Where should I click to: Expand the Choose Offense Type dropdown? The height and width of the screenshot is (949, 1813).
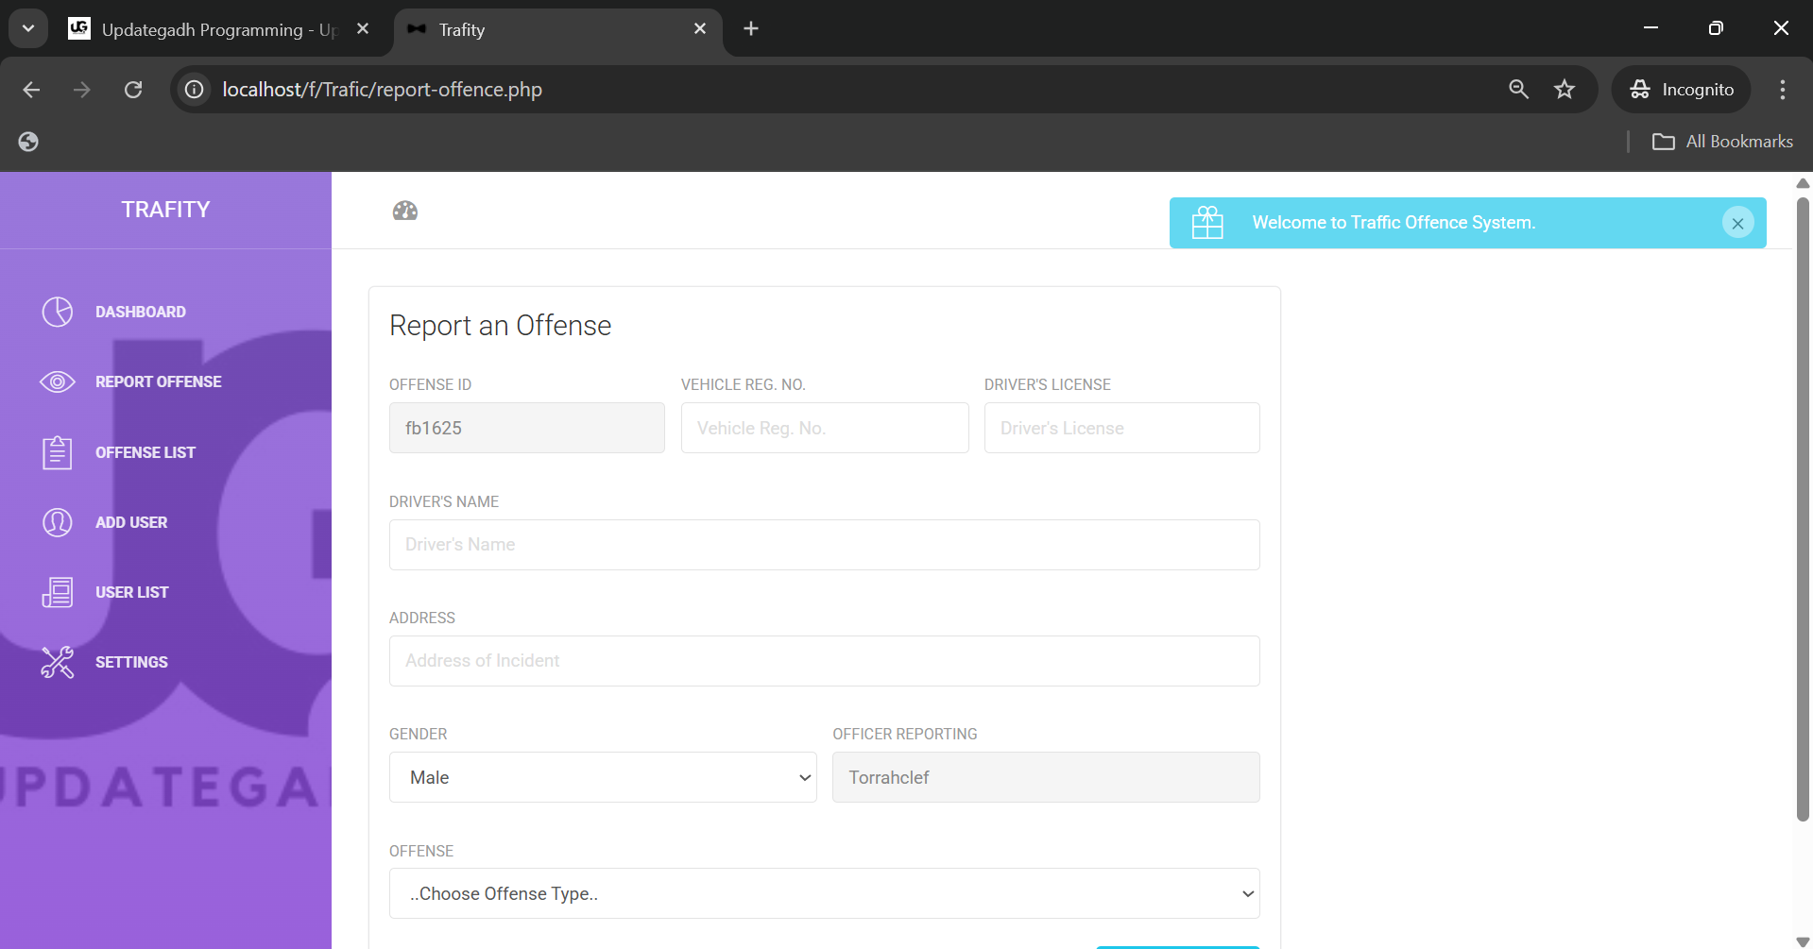tap(824, 893)
